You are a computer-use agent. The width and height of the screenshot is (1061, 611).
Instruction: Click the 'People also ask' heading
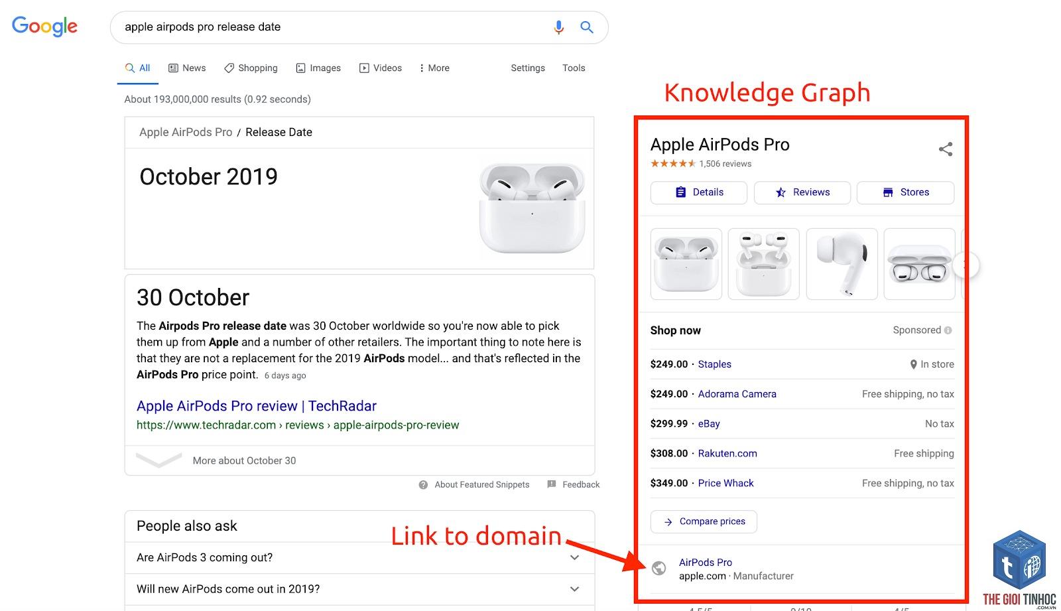click(x=187, y=526)
